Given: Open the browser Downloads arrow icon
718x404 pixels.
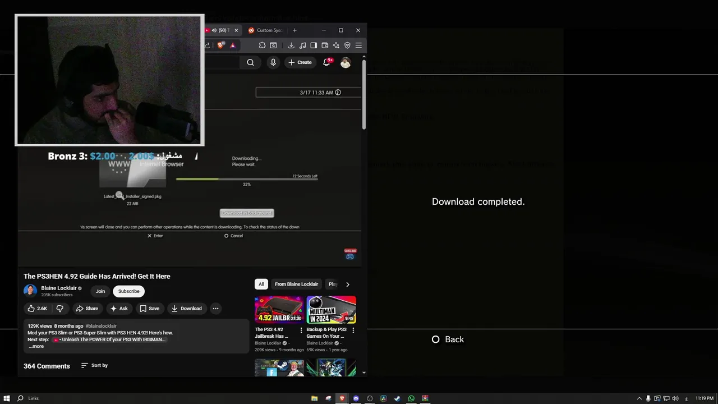Looking at the screenshot, I should point(291,45).
